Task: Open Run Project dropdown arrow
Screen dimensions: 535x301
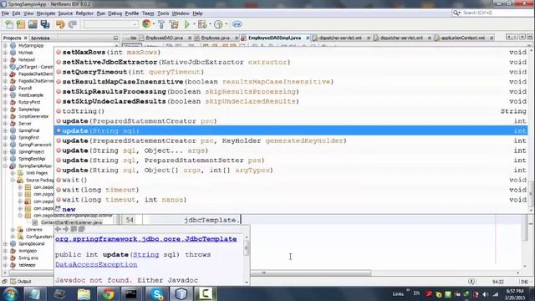Action: coord(194,24)
